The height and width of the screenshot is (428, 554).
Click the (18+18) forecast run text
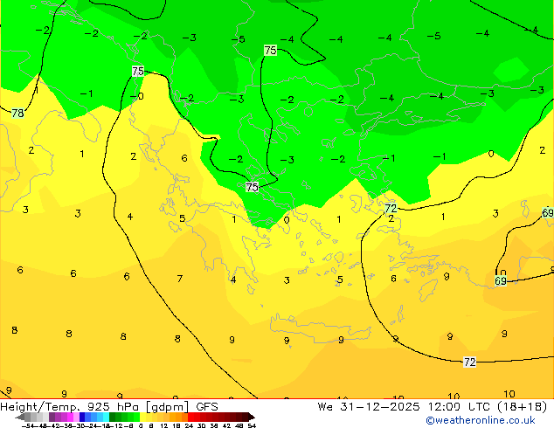[x=523, y=407]
